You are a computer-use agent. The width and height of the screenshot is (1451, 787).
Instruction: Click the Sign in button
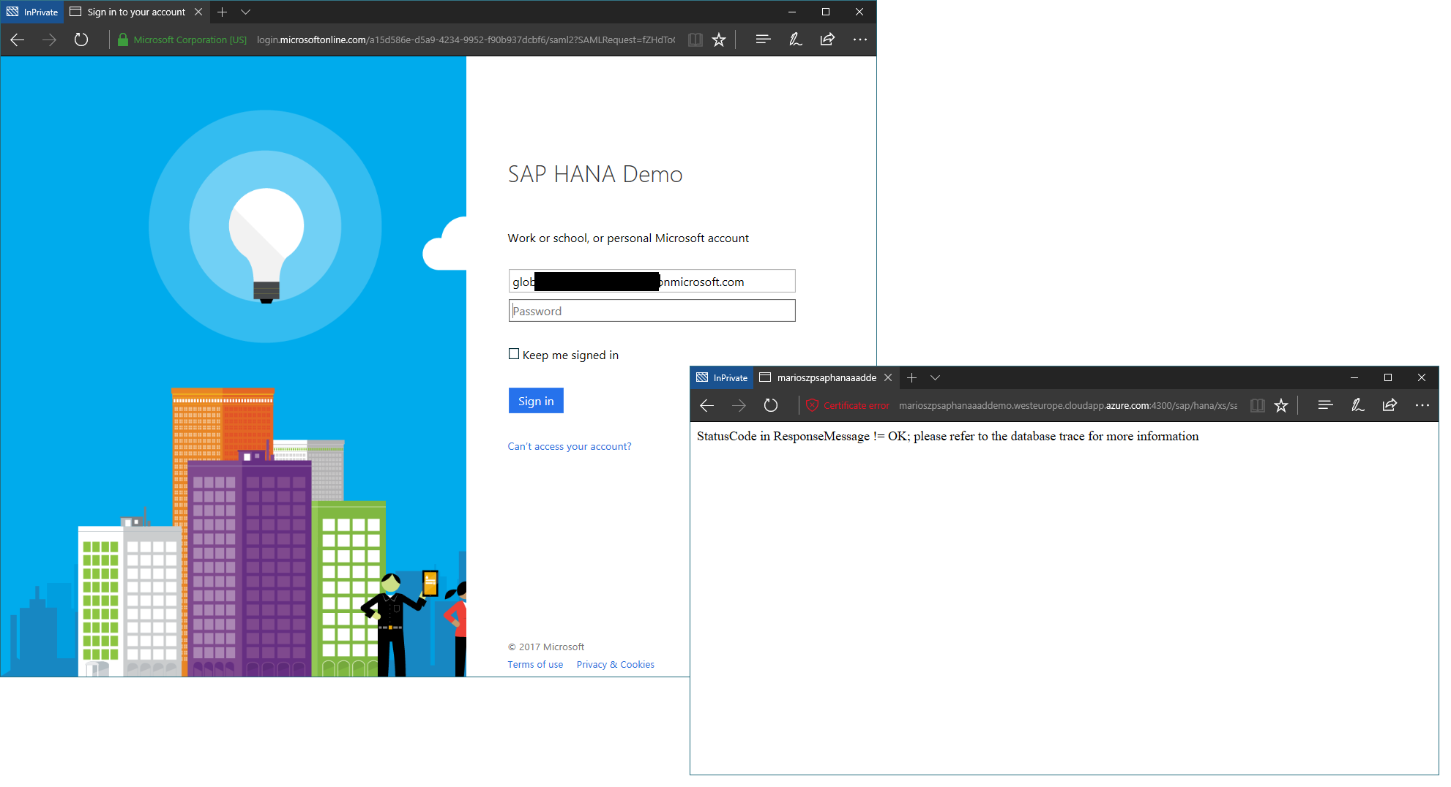click(536, 401)
